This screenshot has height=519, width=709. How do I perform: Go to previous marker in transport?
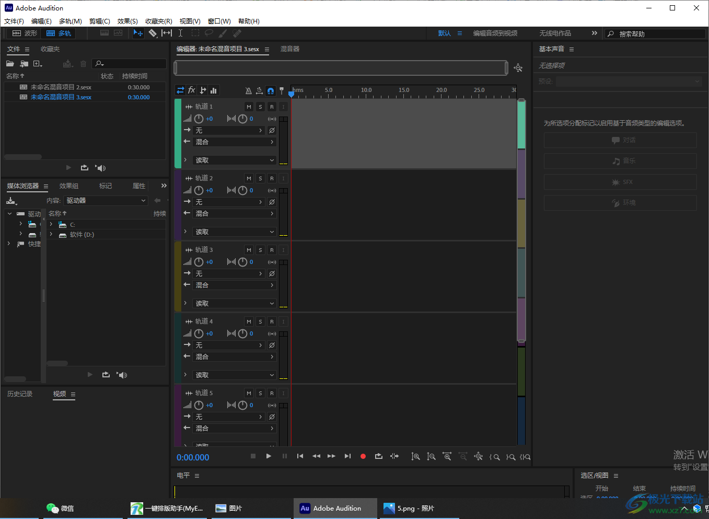(300, 456)
